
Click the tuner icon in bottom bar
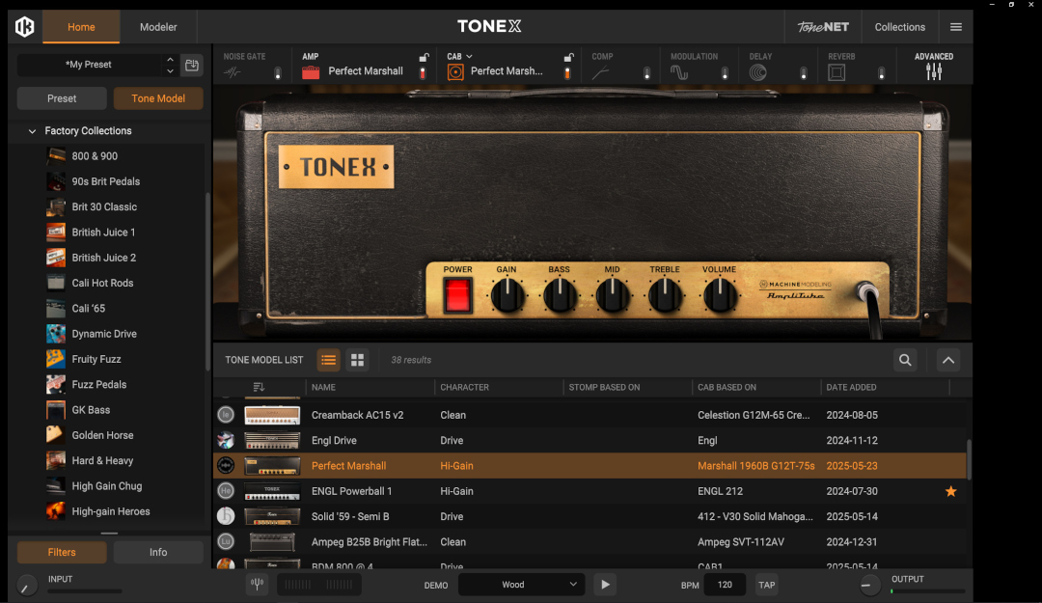coord(258,585)
